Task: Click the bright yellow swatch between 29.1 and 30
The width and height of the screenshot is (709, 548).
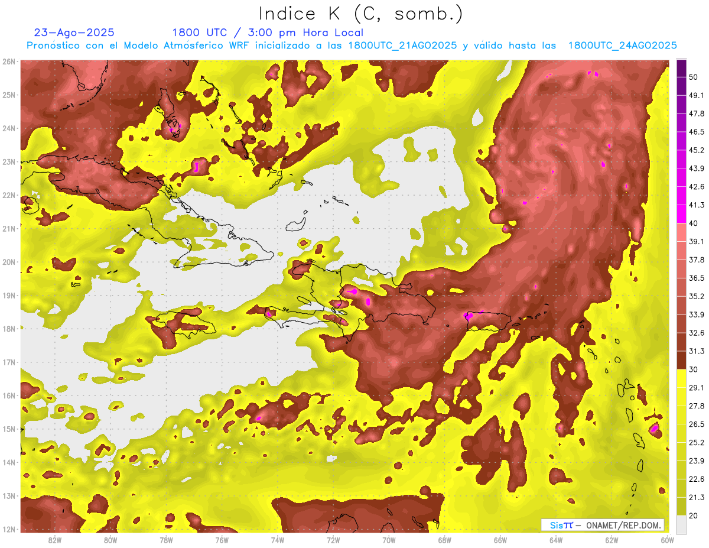Action: click(x=681, y=378)
